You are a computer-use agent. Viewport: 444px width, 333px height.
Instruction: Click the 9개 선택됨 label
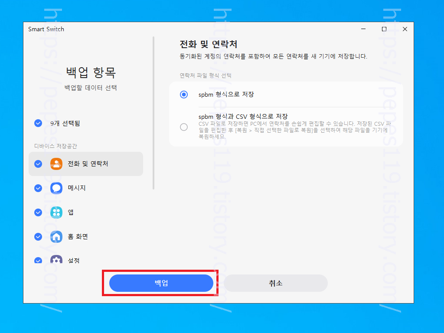pyautogui.click(x=65, y=123)
